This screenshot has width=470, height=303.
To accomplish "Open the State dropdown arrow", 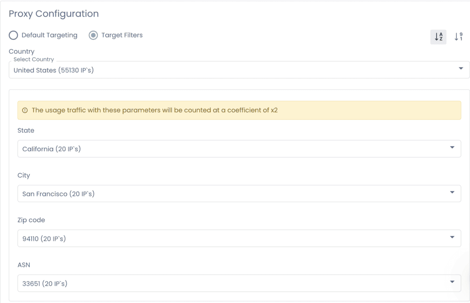I will pos(452,148).
